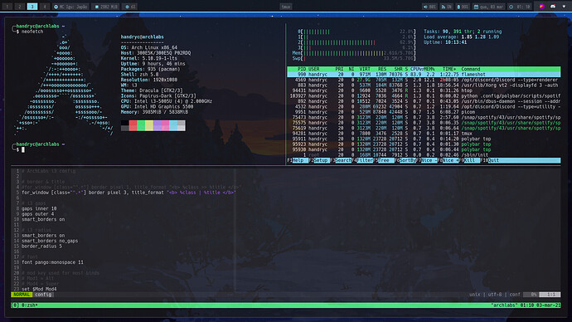
Task: Toggle htop tree view with F5
Action: click(383, 160)
